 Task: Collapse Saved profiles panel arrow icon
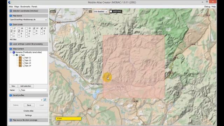pos(11,95)
